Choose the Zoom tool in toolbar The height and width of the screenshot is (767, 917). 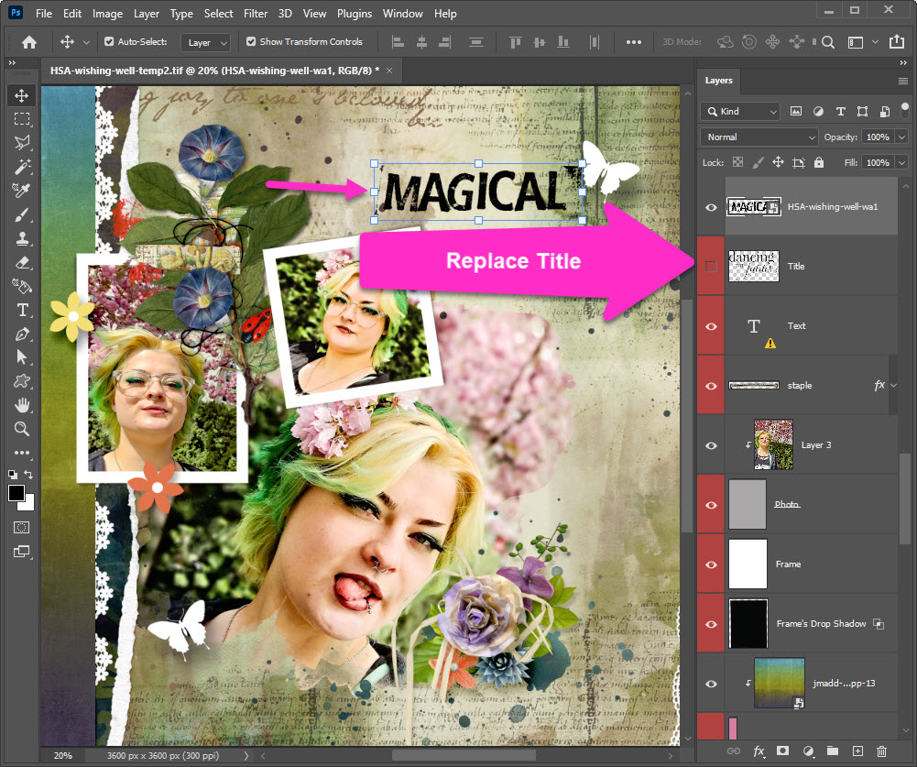22,429
